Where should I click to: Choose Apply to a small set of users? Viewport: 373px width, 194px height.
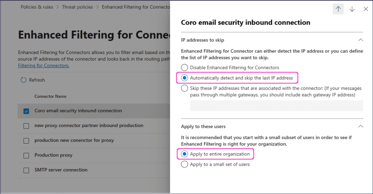point(185,164)
